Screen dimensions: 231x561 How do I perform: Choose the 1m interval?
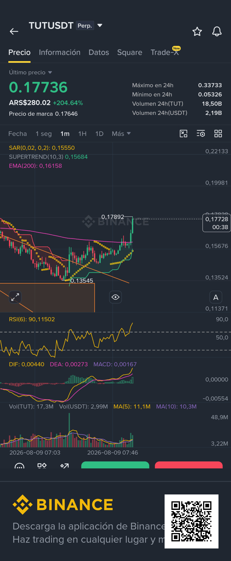[x=65, y=134]
